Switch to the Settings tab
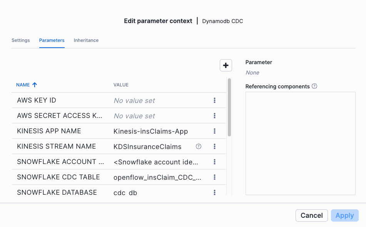 click(x=21, y=40)
